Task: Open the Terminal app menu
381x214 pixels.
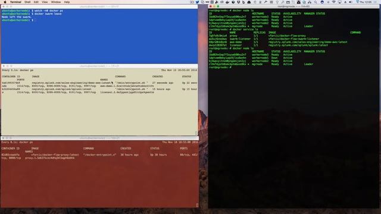Action: point(15,2)
